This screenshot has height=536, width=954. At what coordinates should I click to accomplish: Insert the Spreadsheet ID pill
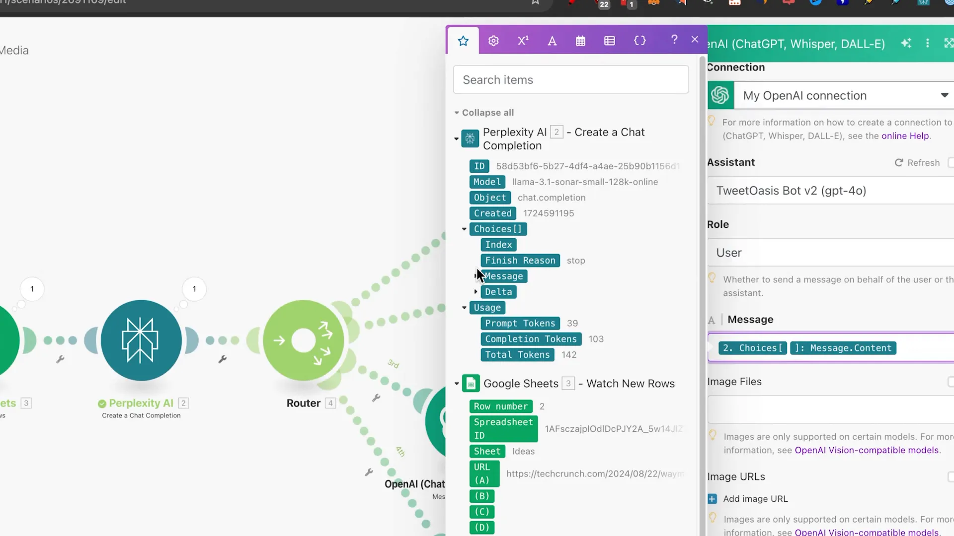coord(503,429)
